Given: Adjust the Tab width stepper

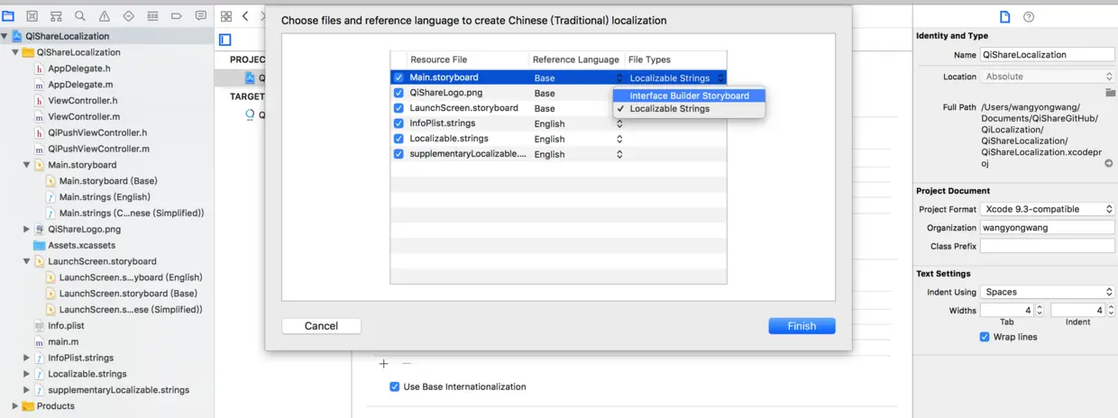Looking at the screenshot, I should coord(1040,310).
